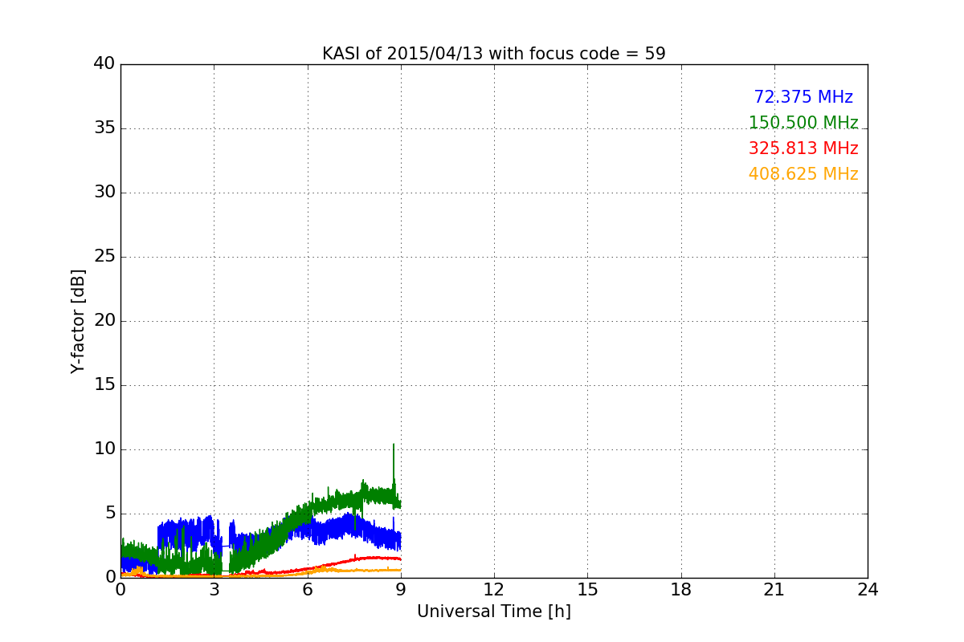Click the plot title "KASI of 2015/04/13 with focus code = 59"
This screenshot has width=964, height=642.
(494, 54)
